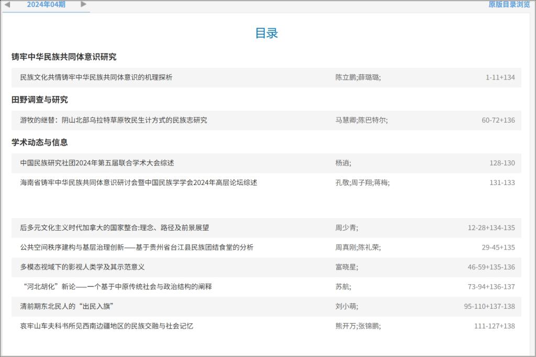
Task: Open article 民族文化共情铸牢中华民族共同体意识的机理探析
Action: click(x=96, y=78)
